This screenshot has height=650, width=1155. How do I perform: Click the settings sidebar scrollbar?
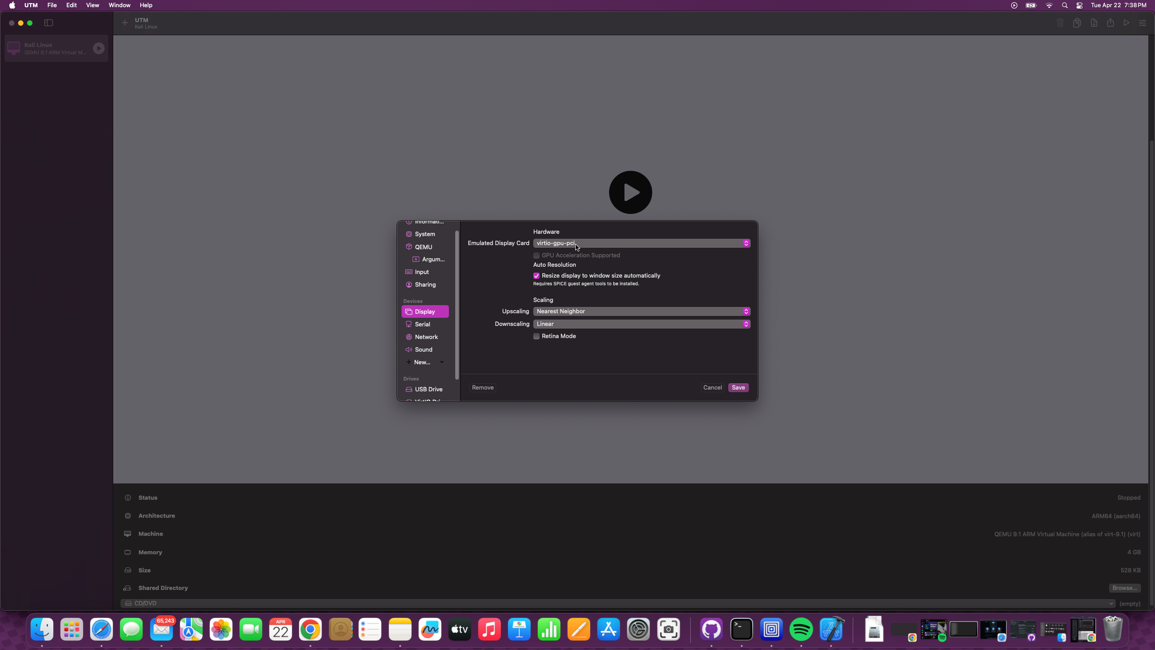[x=457, y=305]
